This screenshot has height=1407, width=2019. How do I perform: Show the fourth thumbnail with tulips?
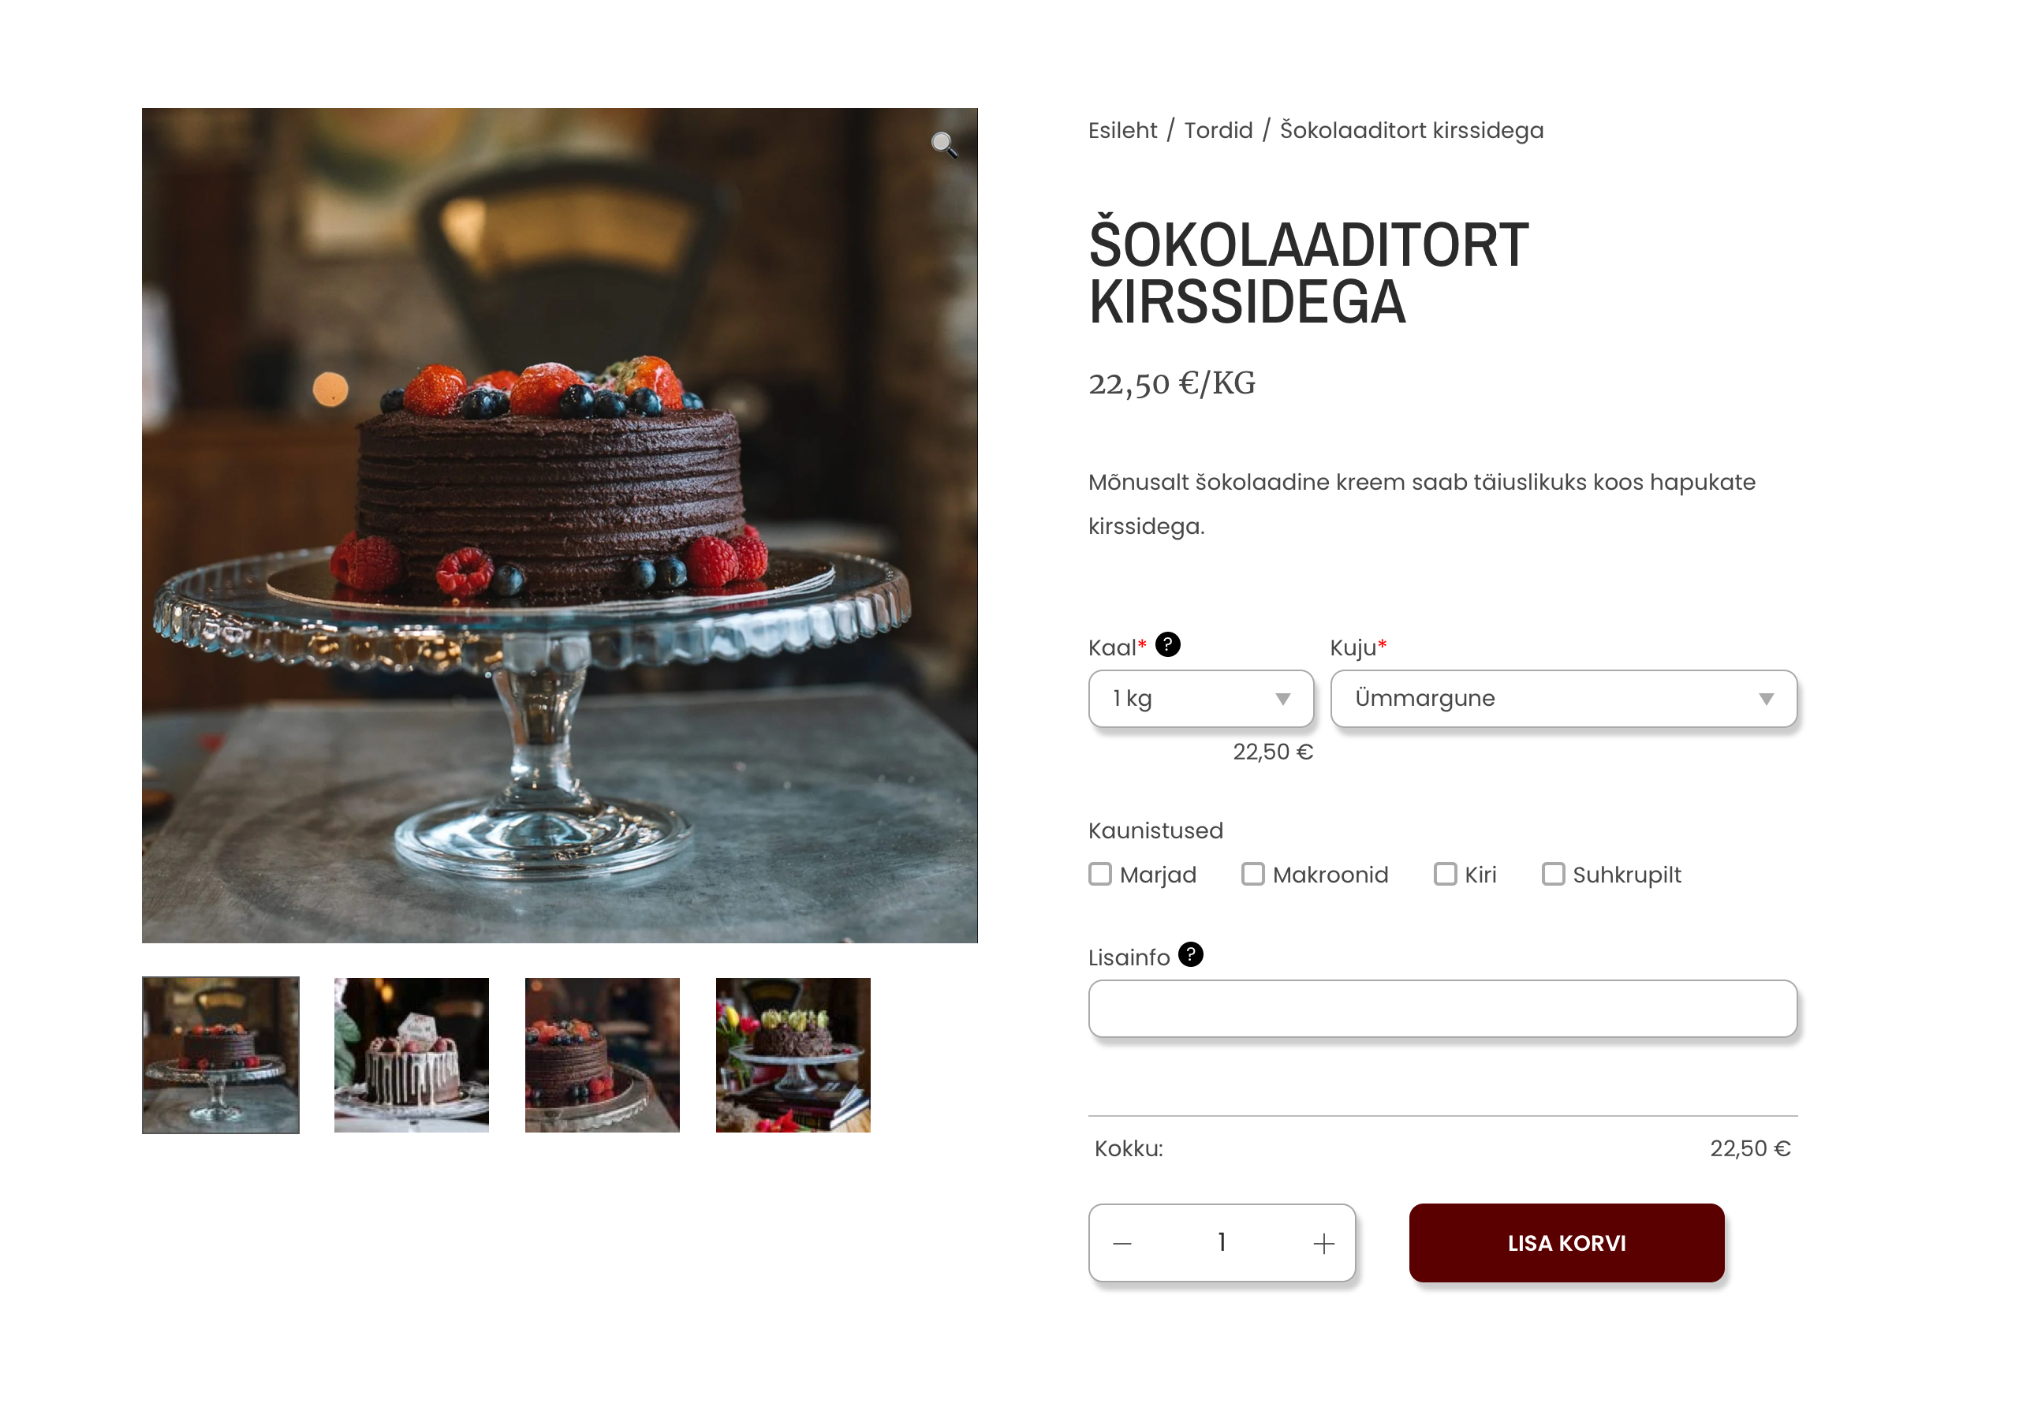pyautogui.click(x=793, y=1055)
